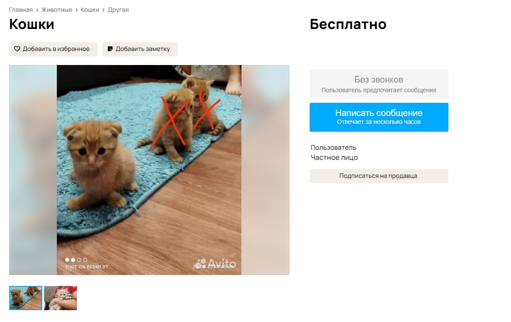The height and width of the screenshot is (322, 511).
Task: Click the heart icon to favorite listing
Action: tap(17, 49)
